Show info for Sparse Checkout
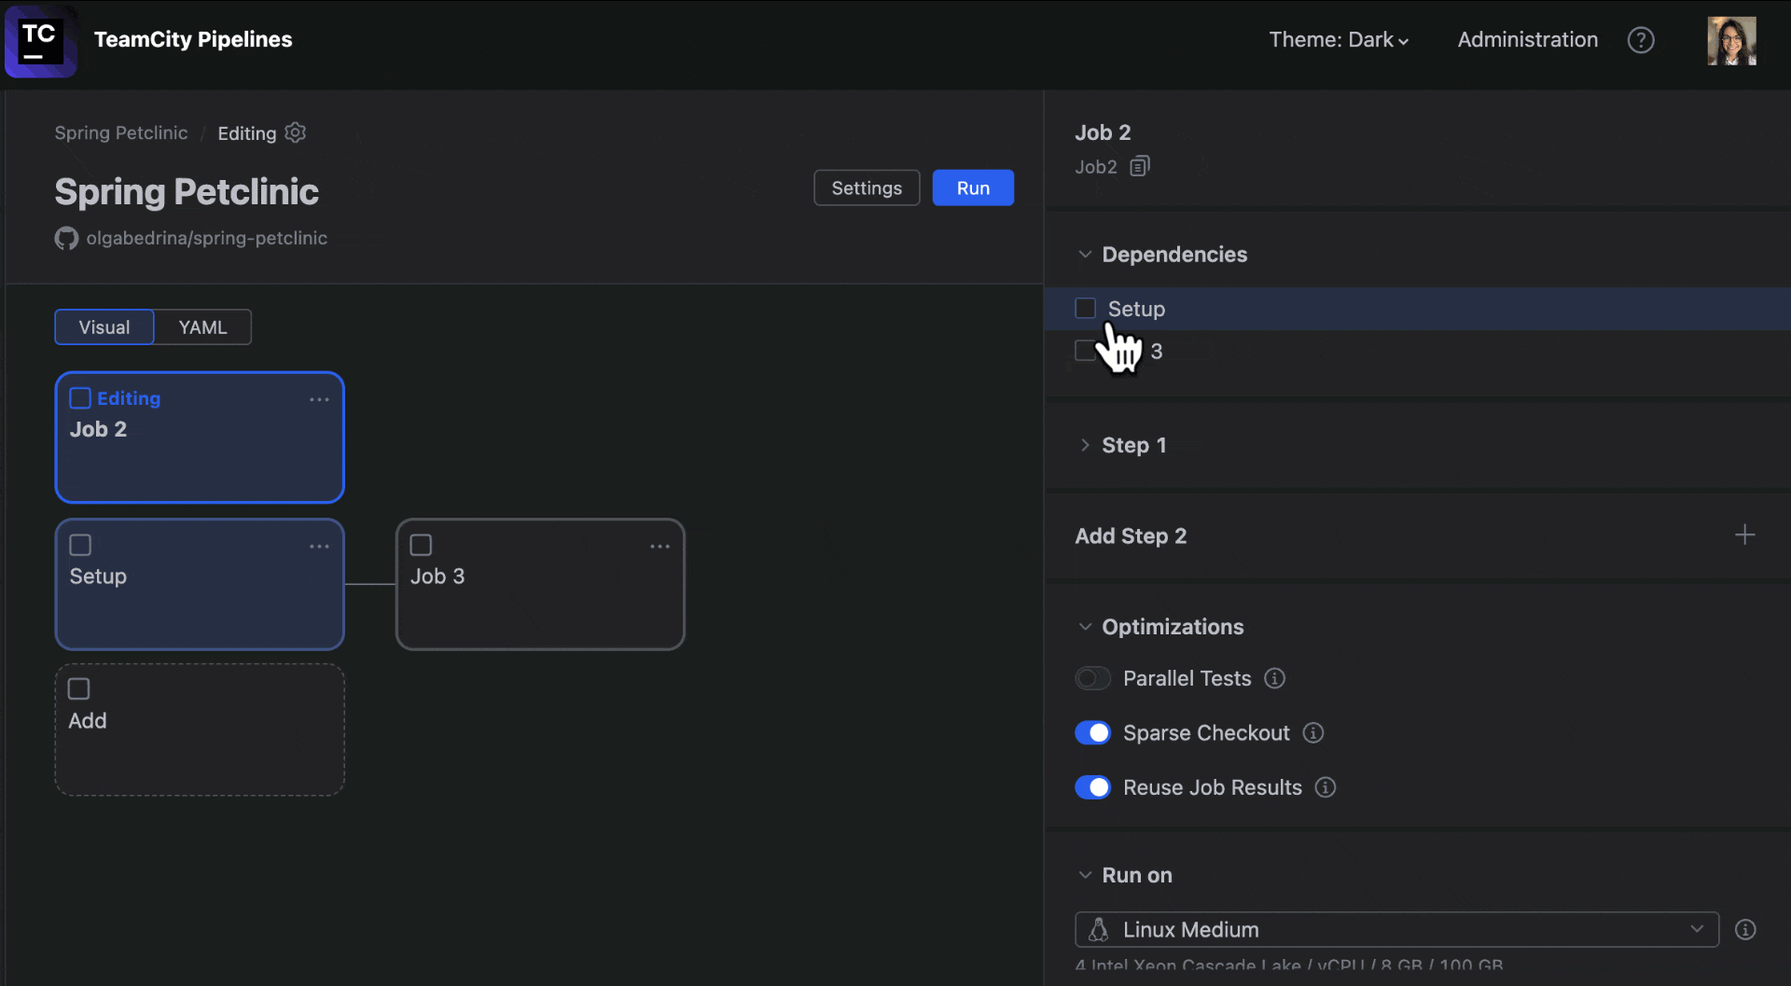Screen dimensions: 1791x986 coord(1313,733)
